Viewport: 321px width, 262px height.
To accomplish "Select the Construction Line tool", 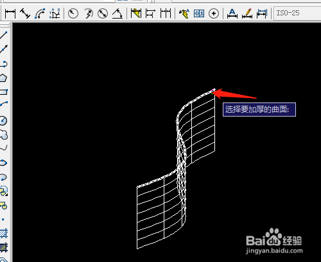I will pos(4,49).
